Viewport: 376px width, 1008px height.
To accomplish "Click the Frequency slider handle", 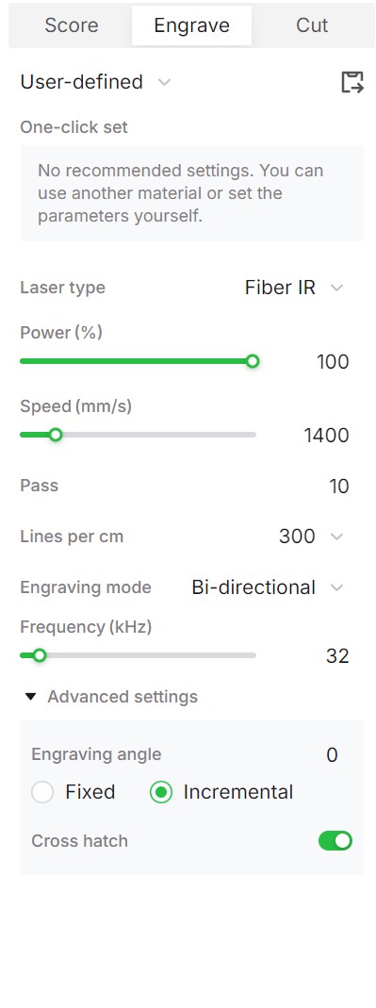I will (x=40, y=655).
